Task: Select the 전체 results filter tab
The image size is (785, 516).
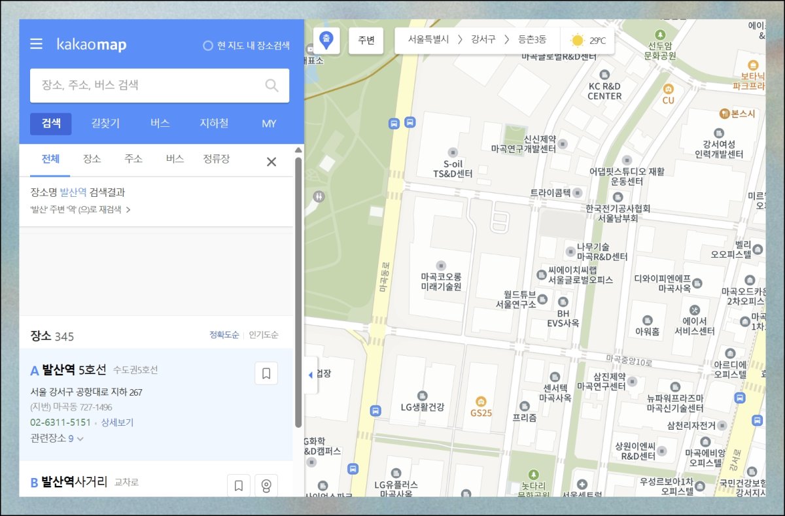Action: tap(50, 159)
